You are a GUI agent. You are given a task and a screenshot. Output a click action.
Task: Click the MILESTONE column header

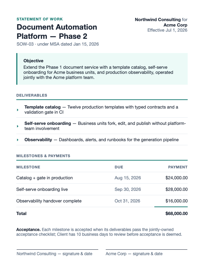(28, 167)
